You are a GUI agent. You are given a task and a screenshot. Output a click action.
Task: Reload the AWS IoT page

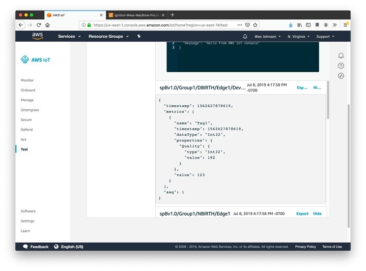coord(39,25)
